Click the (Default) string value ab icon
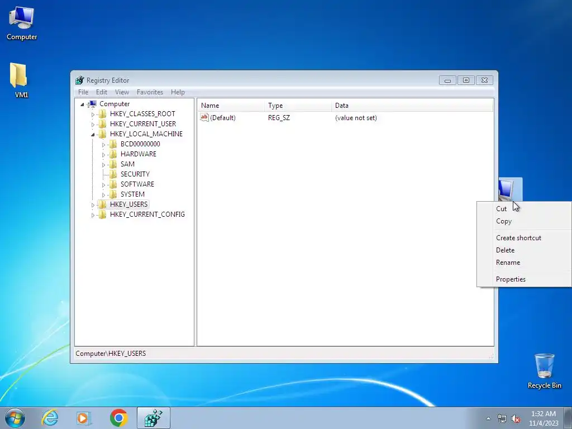 204,117
